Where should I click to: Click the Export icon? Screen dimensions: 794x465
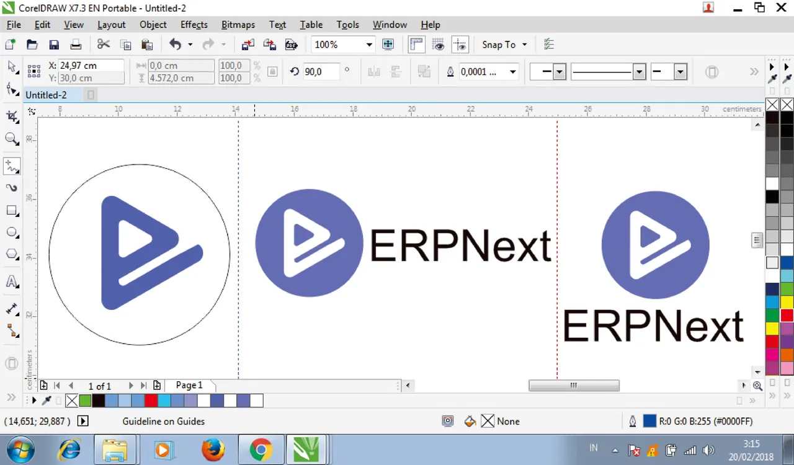coord(270,45)
